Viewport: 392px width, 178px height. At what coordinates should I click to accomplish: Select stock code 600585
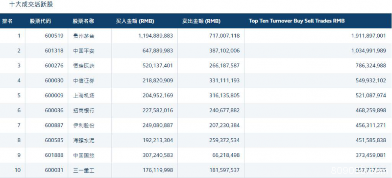54,140
